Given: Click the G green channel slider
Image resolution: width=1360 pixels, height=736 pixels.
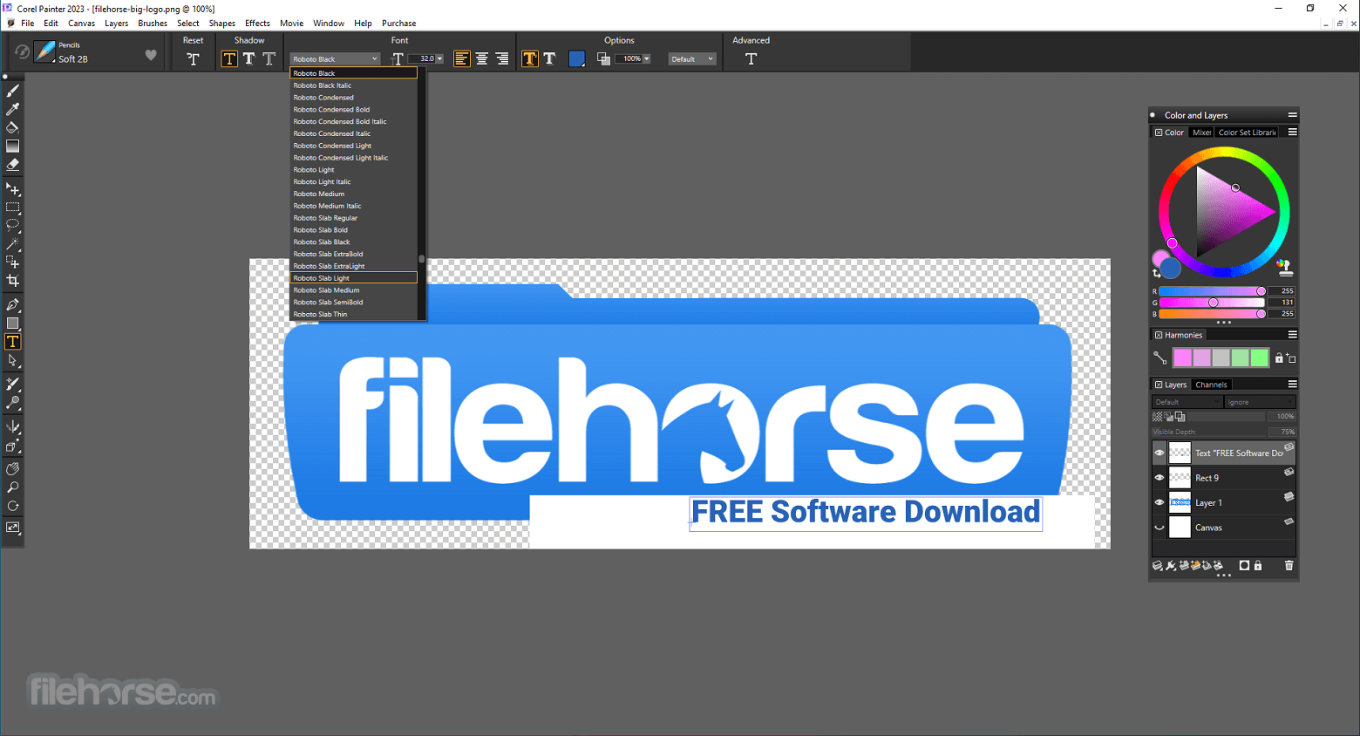Looking at the screenshot, I should click(x=1212, y=303).
